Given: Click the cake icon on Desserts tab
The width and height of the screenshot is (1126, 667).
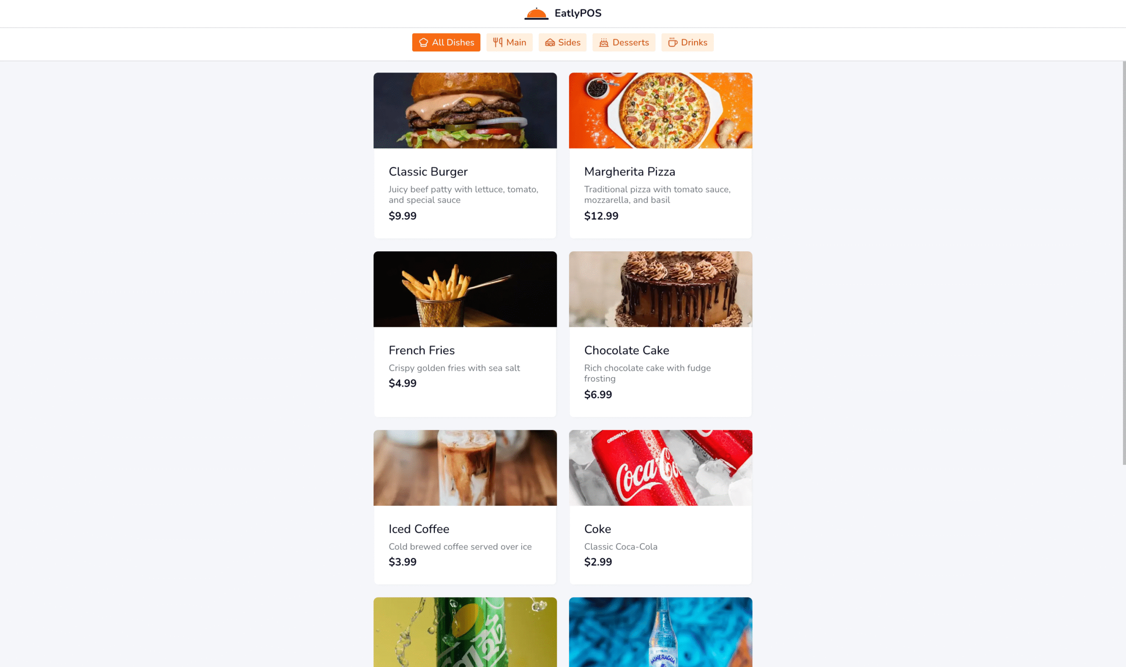Looking at the screenshot, I should tap(604, 42).
